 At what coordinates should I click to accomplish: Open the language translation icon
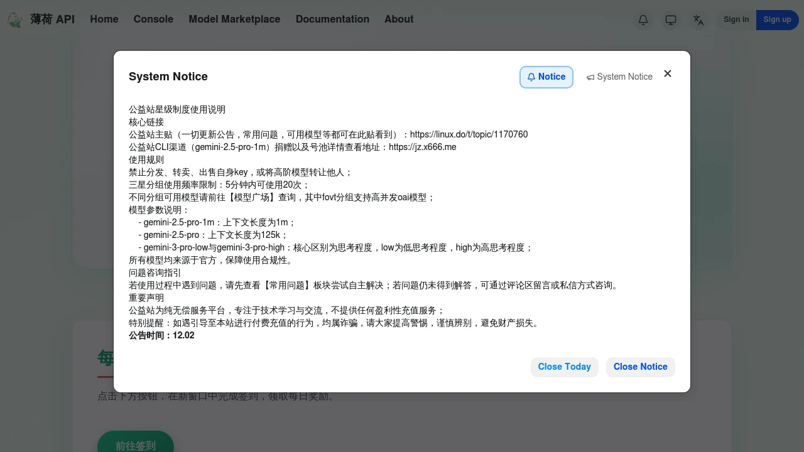pos(698,20)
